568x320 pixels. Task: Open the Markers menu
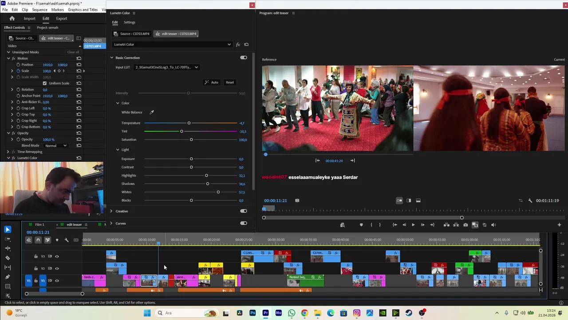tap(57, 10)
